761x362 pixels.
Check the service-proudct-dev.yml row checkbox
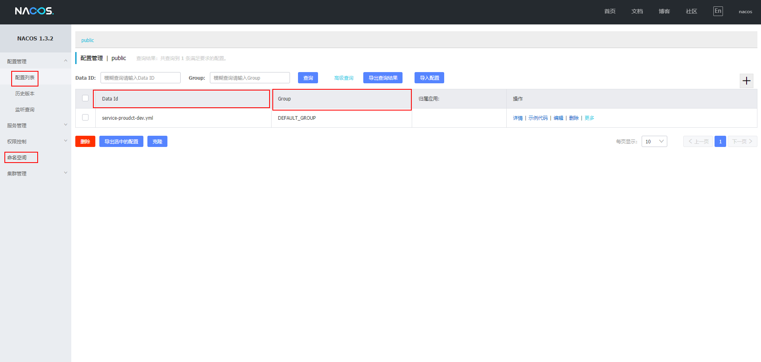(x=85, y=118)
